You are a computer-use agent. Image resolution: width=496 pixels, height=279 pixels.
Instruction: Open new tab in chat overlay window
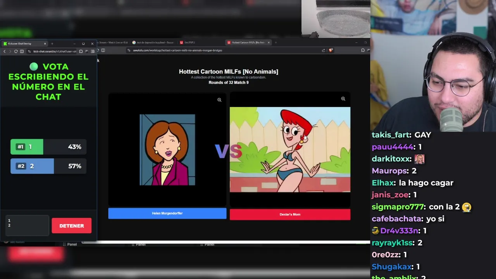pos(52,43)
